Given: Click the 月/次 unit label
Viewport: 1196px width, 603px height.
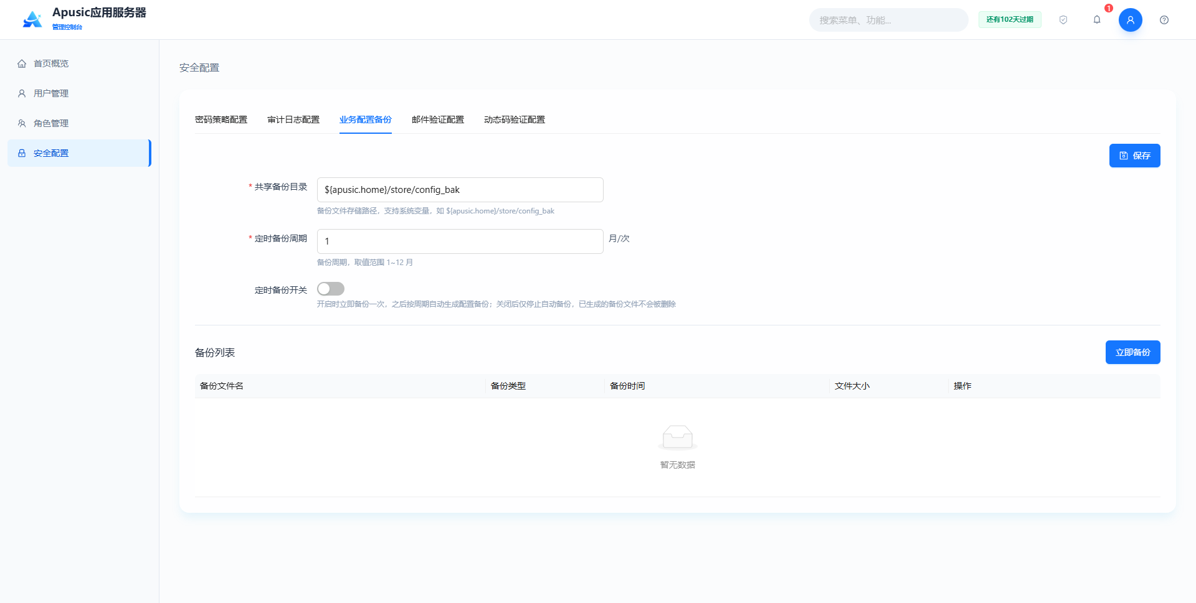Looking at the screenshot, I should pos(619,238).
